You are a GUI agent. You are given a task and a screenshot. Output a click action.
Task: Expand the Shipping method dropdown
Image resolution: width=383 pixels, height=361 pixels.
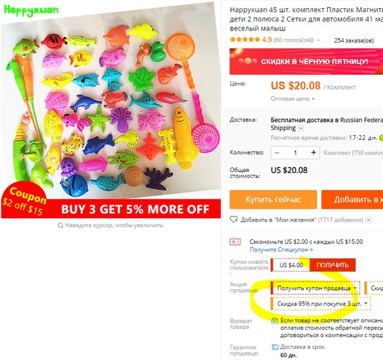(x=301, y=128)
